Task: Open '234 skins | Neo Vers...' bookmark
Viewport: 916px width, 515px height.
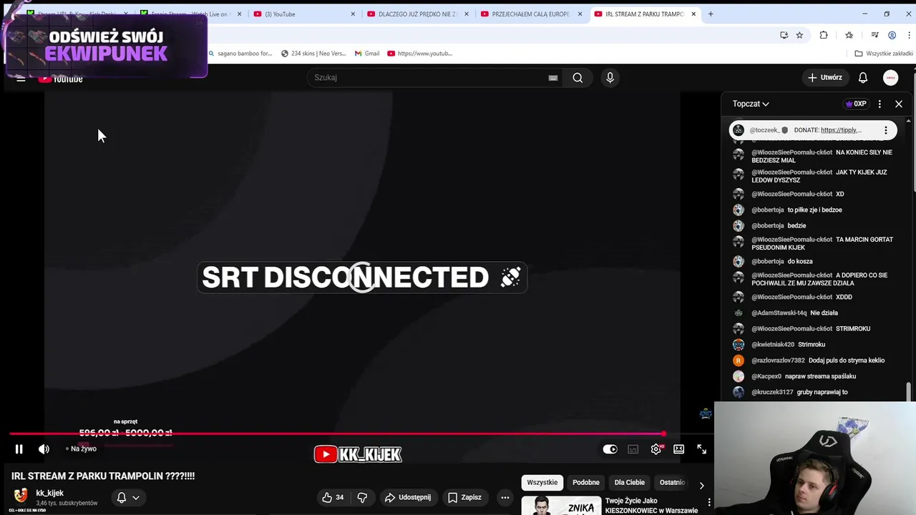Action: (x=313, y=54)
